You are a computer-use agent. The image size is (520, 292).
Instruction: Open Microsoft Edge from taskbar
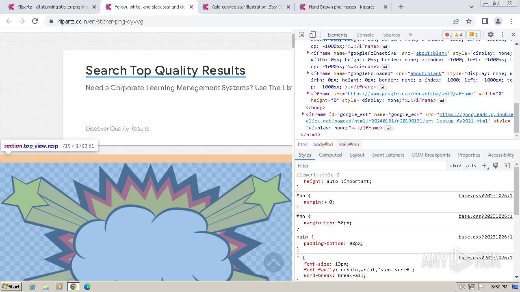coord(87,286)
